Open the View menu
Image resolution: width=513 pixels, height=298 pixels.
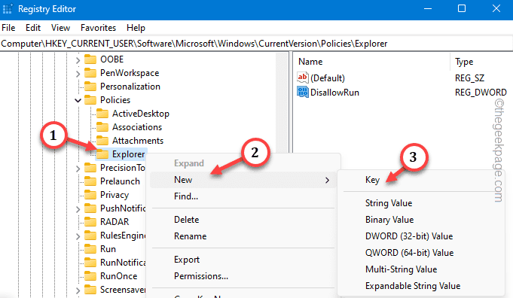[60, 28]
